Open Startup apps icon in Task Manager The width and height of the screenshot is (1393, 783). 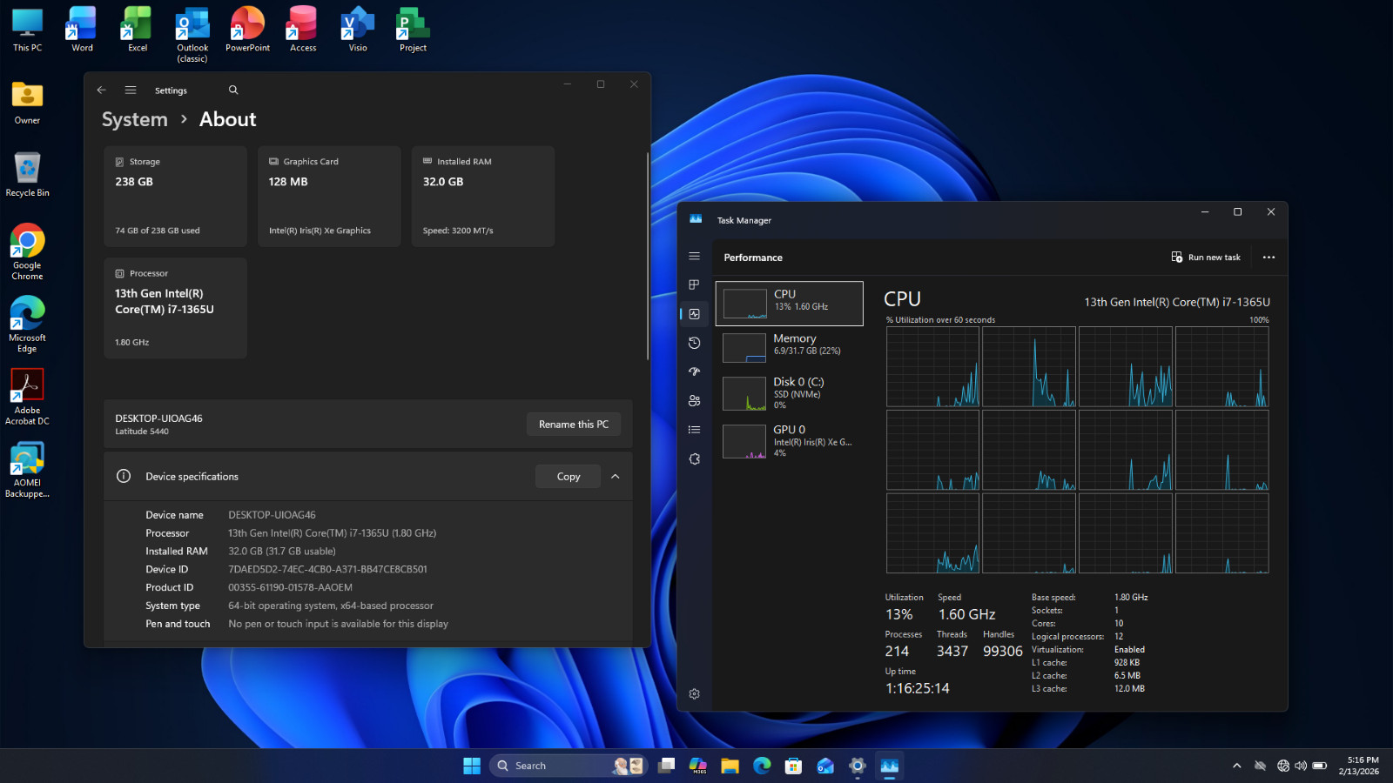point(694,371)
